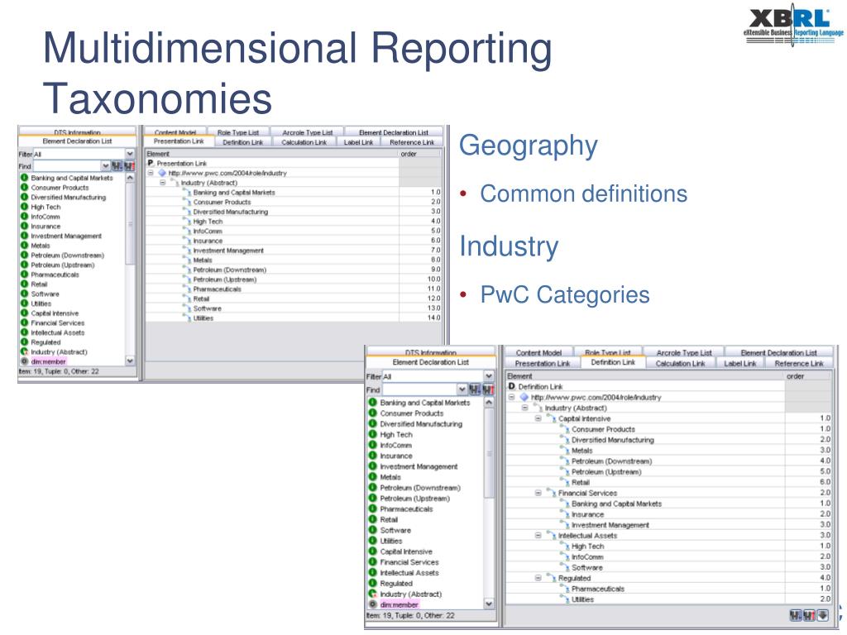847x635 pixels.
Task: Select High Tech under Intellectual Assets
Action: pos(588,547)
